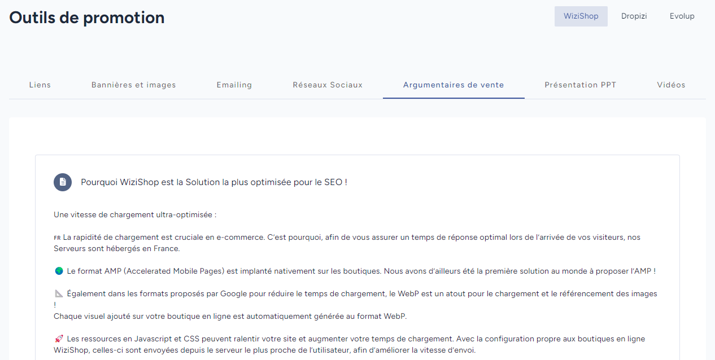Click the FR marker before the loading speed paragraph
Viewport: 715px width, 360px height.
56,237
